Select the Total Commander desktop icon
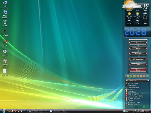 (x=5, y=63)
